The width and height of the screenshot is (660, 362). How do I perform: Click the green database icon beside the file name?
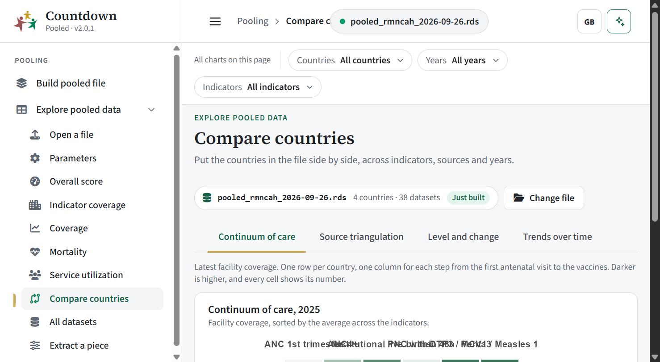207,197
